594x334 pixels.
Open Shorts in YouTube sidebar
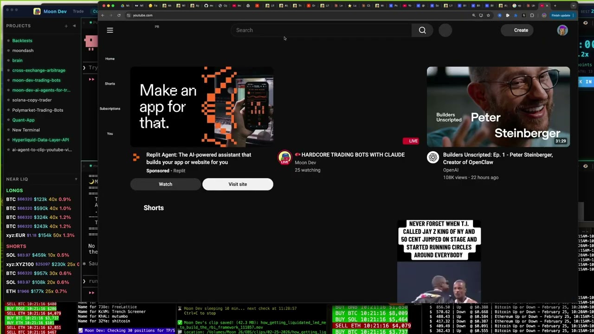pyautogui.click(x=110, y=83)
